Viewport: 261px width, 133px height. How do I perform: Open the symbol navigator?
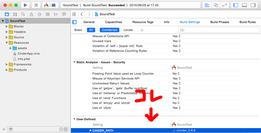[15, 14]
